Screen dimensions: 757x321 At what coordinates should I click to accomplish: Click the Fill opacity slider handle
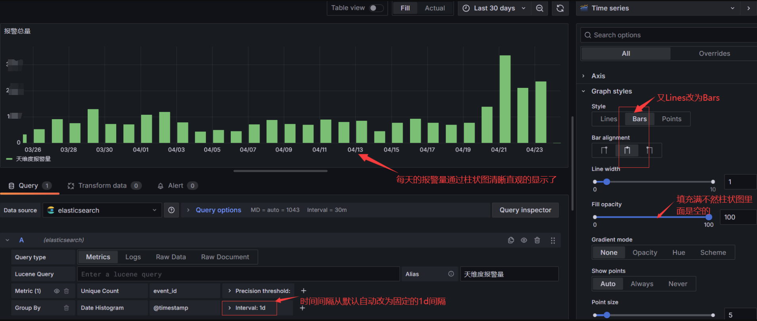tap(709, 217)
